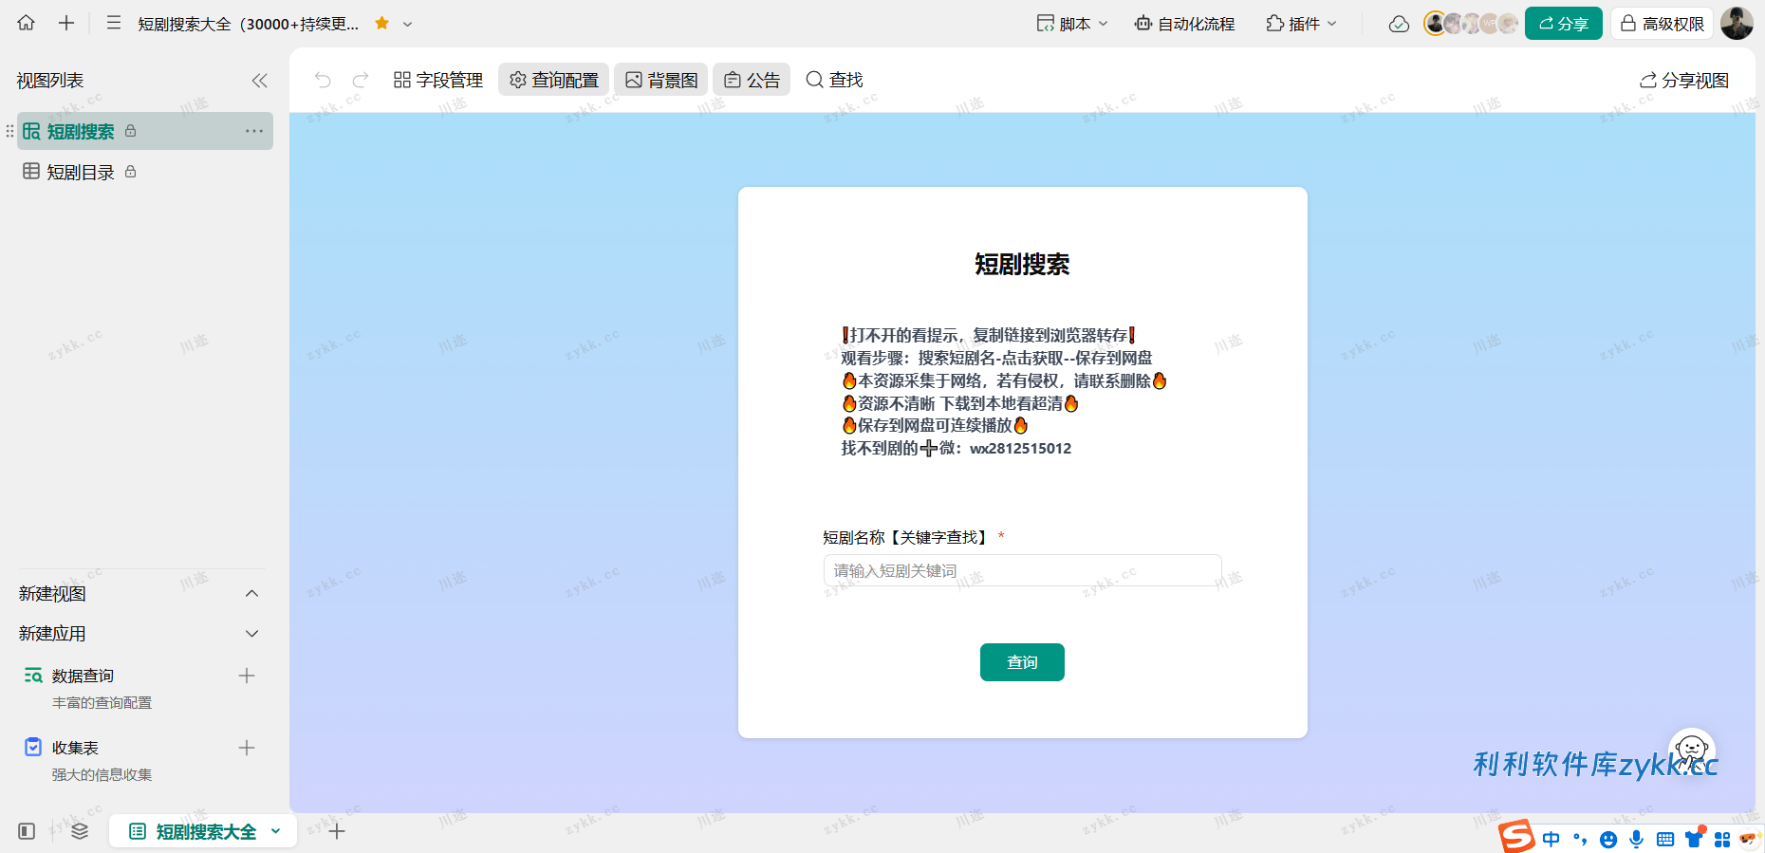Click the green 分享 button

1563,24
